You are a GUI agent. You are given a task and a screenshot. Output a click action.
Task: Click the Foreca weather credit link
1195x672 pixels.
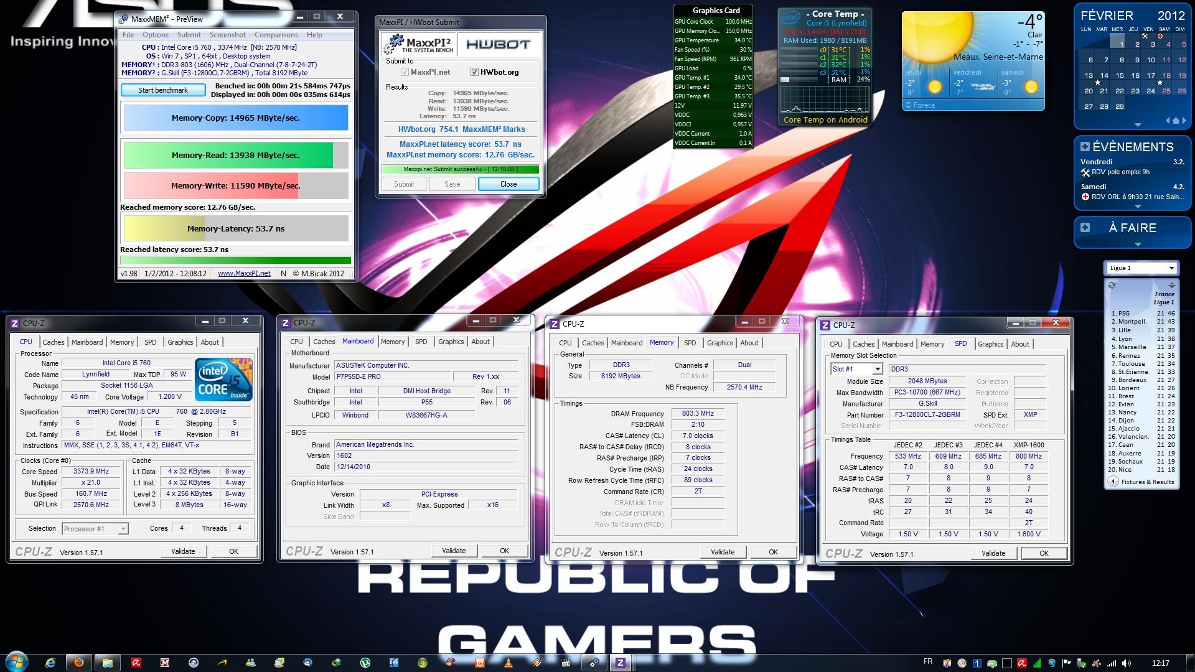[921, 105]
